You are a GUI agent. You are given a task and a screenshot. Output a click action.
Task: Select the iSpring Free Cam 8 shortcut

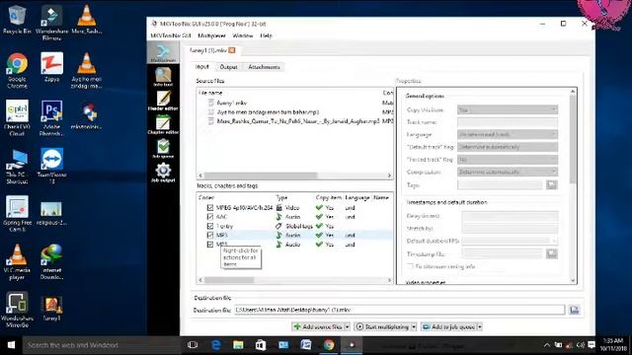pyautogui.click(x=17, y=214)
